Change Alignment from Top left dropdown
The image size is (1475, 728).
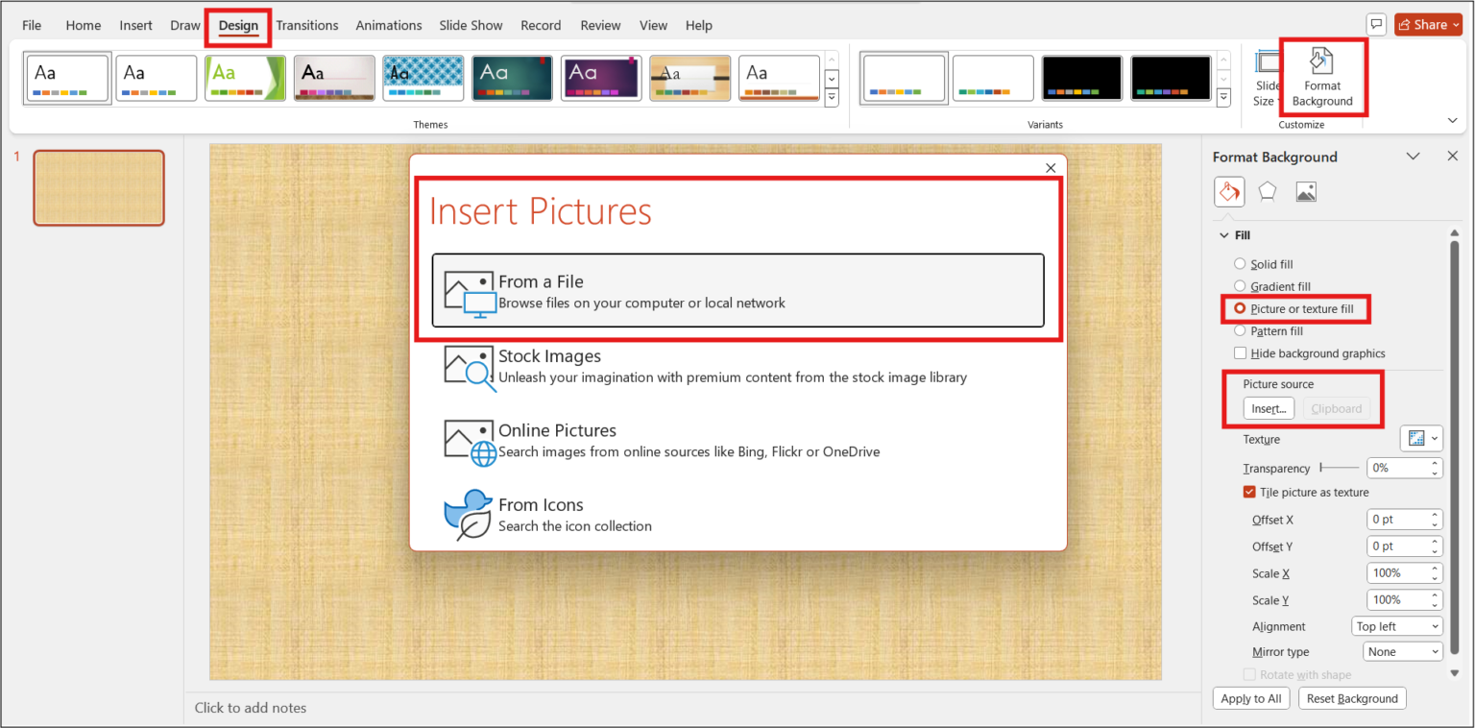[x=1397, y=625]
